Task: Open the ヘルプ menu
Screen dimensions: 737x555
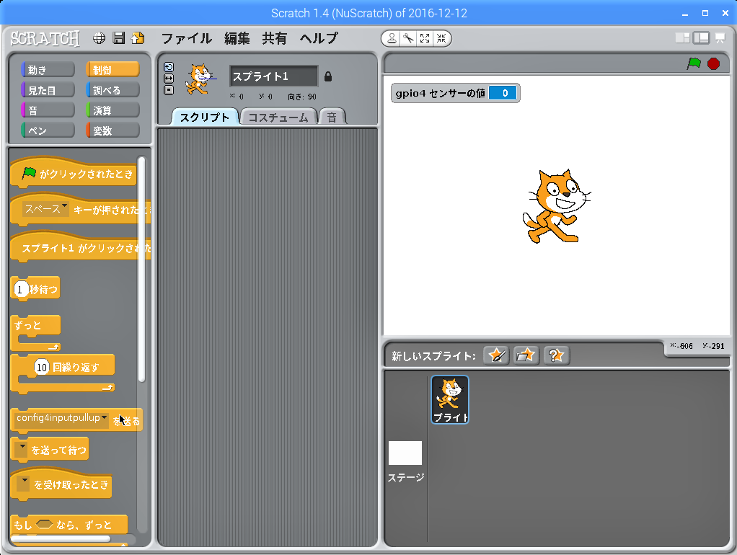Action: pyautogui.click(x=319, y=38)
